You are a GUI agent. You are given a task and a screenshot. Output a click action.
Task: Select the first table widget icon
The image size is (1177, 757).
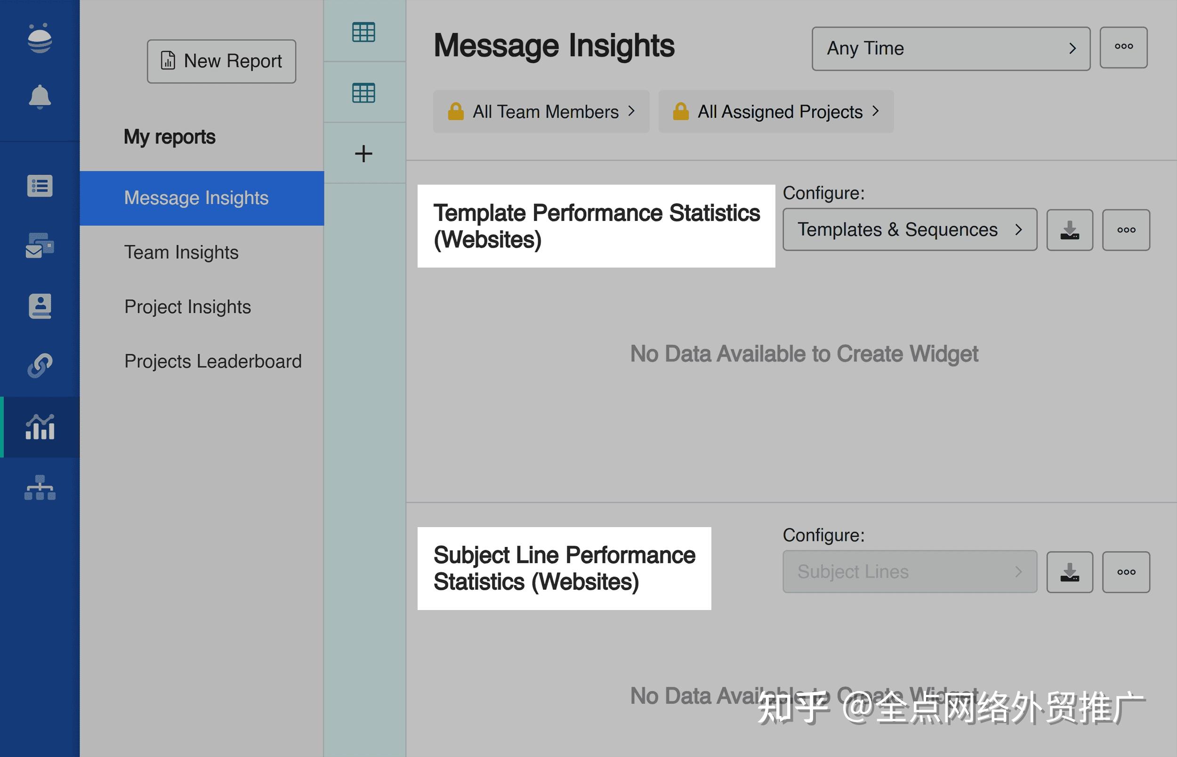pyautogui.click(x=363, y=32)
